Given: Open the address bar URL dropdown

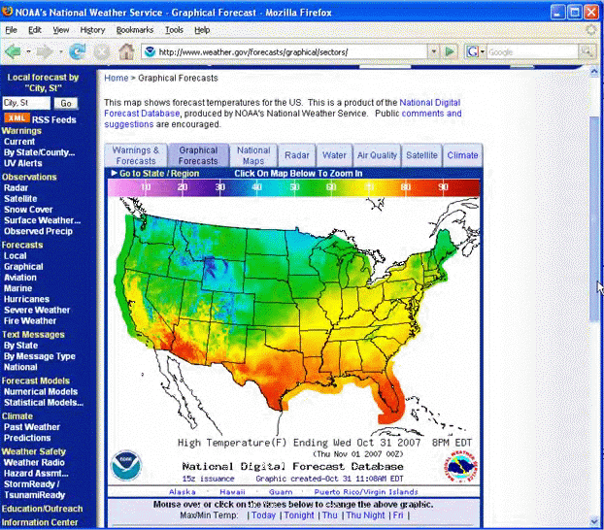Looking at the screenshot, I should [434, 51].
